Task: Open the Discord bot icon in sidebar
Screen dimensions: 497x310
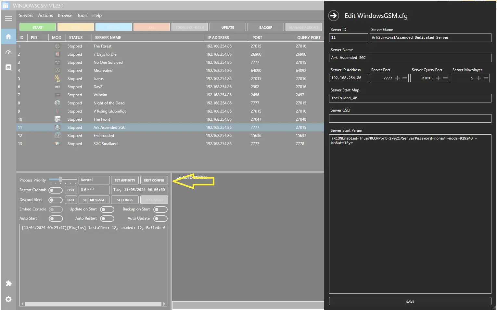Action: click(x=8, y=68)
